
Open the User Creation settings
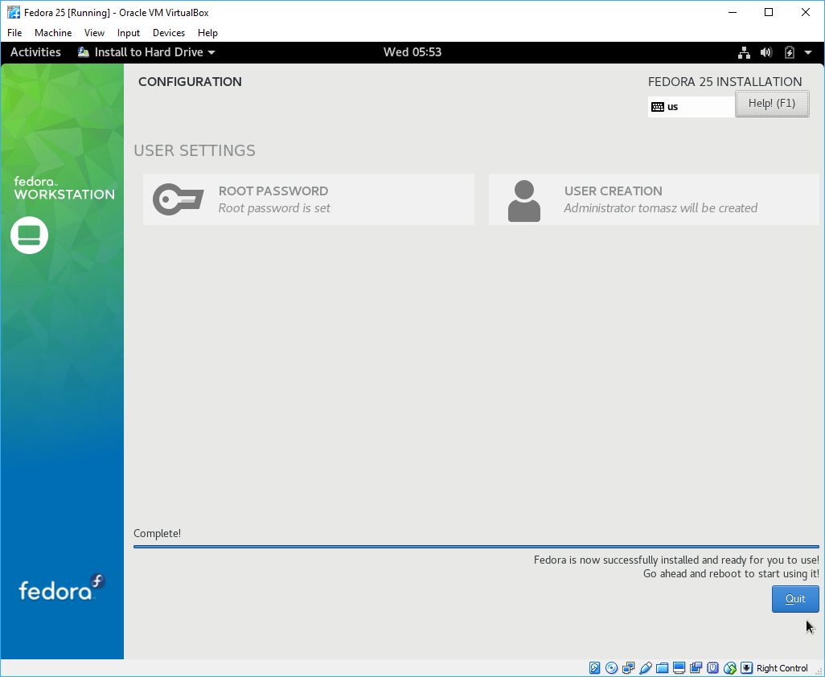pos(654,199)
